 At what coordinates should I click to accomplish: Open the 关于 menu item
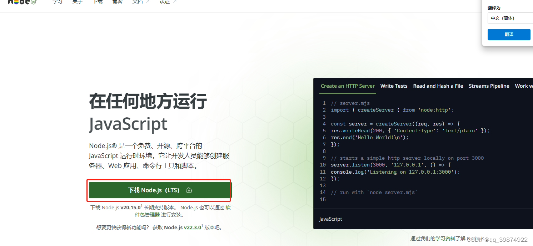coord(78,2)
